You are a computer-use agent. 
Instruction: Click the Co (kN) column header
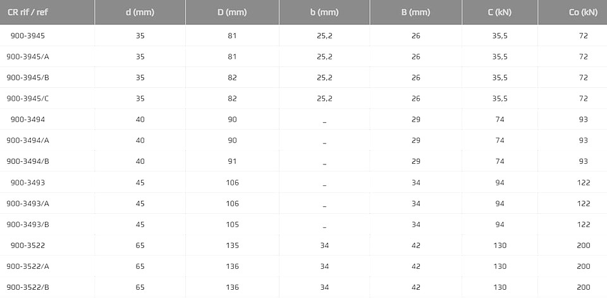(584, 12)
